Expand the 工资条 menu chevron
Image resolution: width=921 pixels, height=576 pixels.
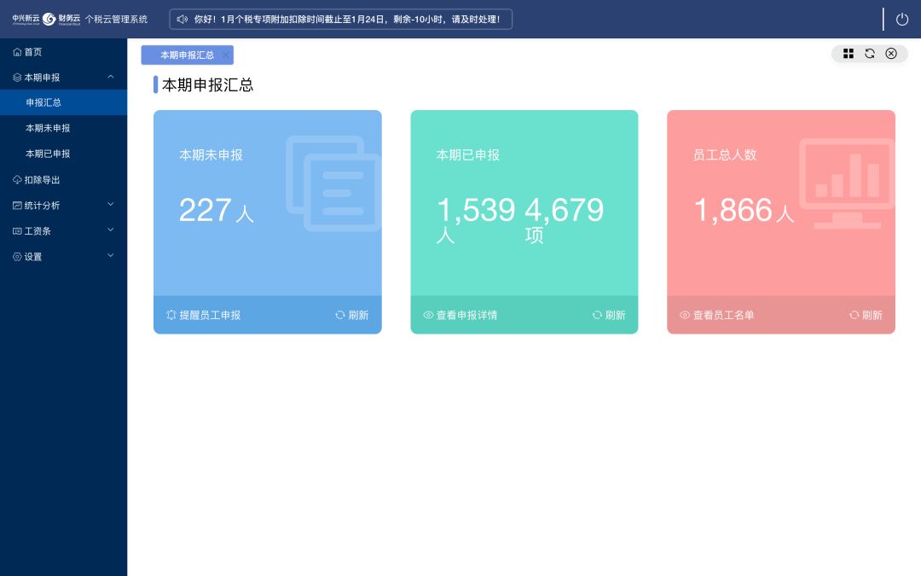pyautogui.click(x=110, y=230)
